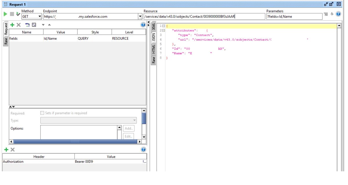Click inside the Resource path field
The height and width of the screenshot is (185, 348).
(204, 17)
